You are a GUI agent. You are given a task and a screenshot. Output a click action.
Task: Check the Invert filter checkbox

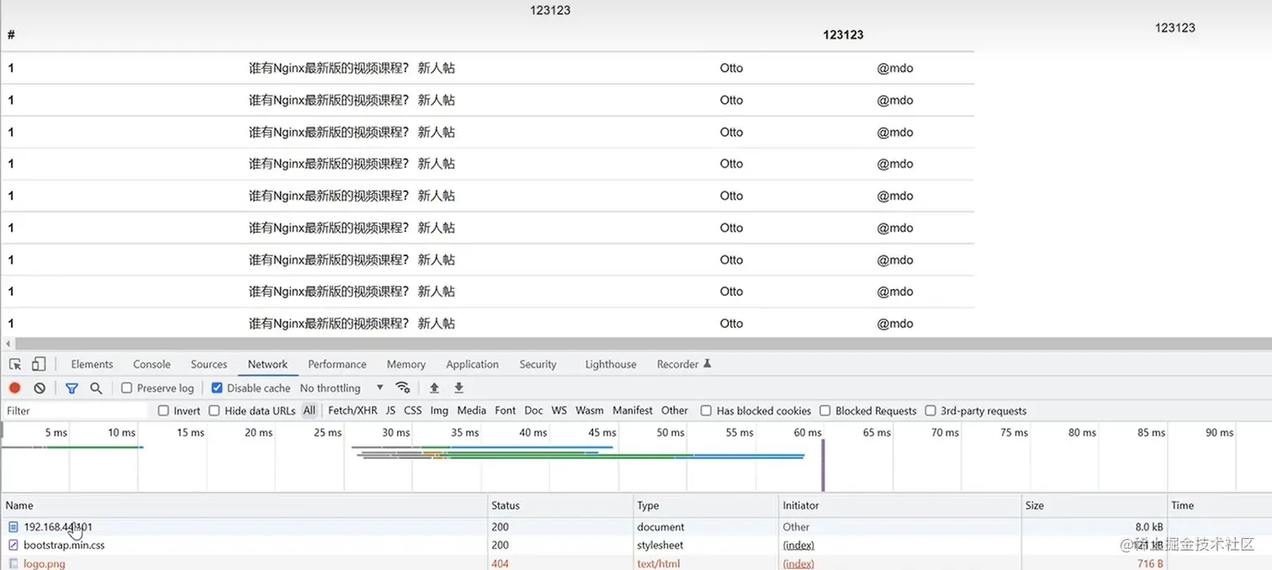coord(164,410)
